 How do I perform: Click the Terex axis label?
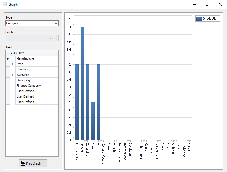point(178,147)
